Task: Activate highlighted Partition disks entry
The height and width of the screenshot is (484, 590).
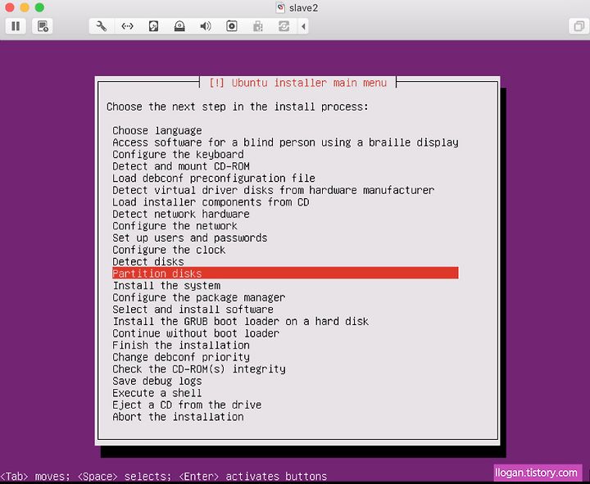Action: pyautogui.click(x=285, y=274)
